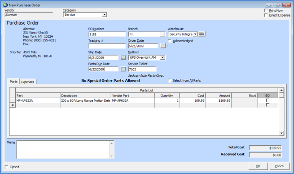Confirm with the OK button
This screenshot has height=174, width=294.
pos(258,166)
